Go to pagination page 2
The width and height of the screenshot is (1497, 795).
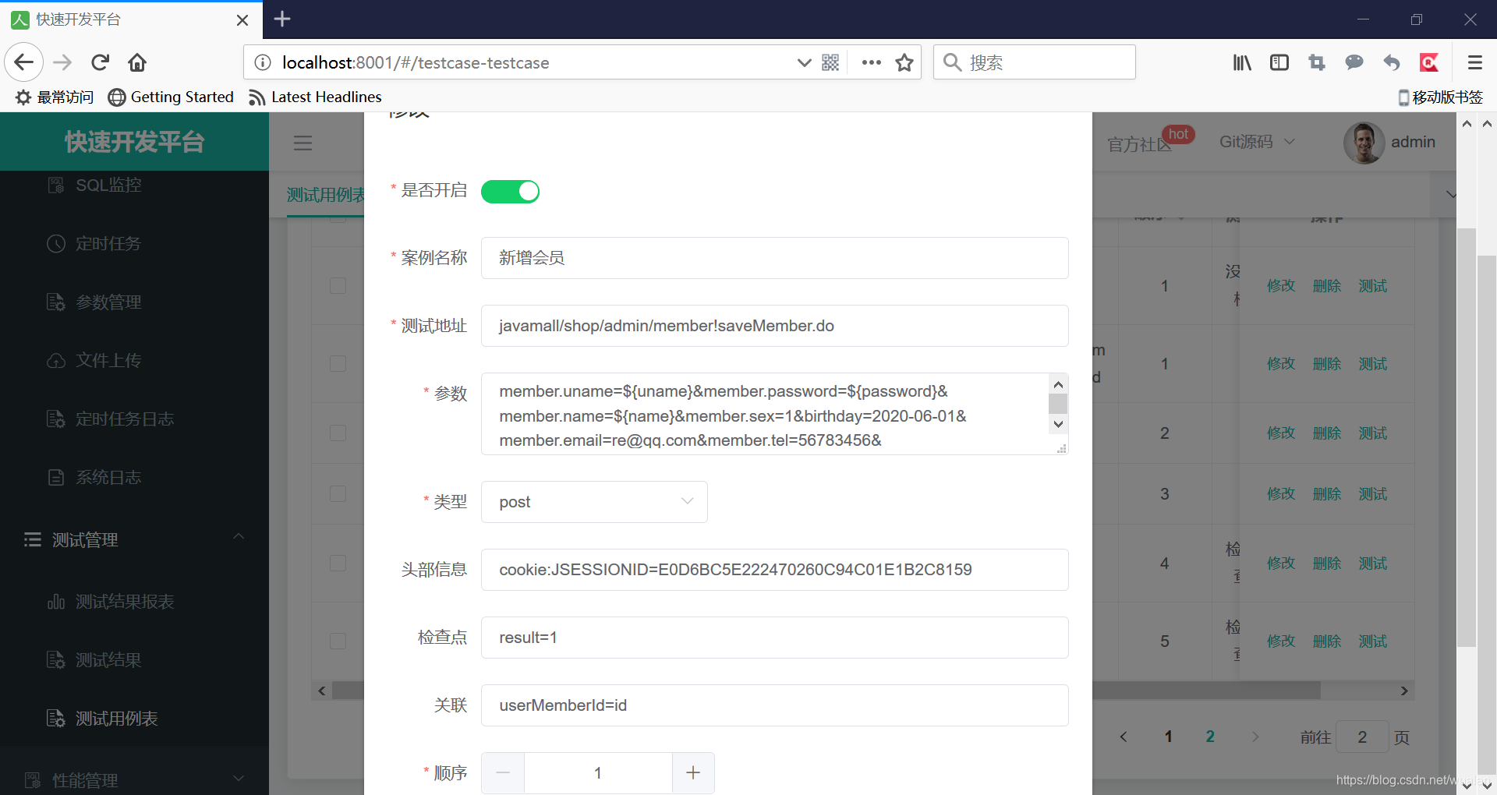tap(1210, 737)
